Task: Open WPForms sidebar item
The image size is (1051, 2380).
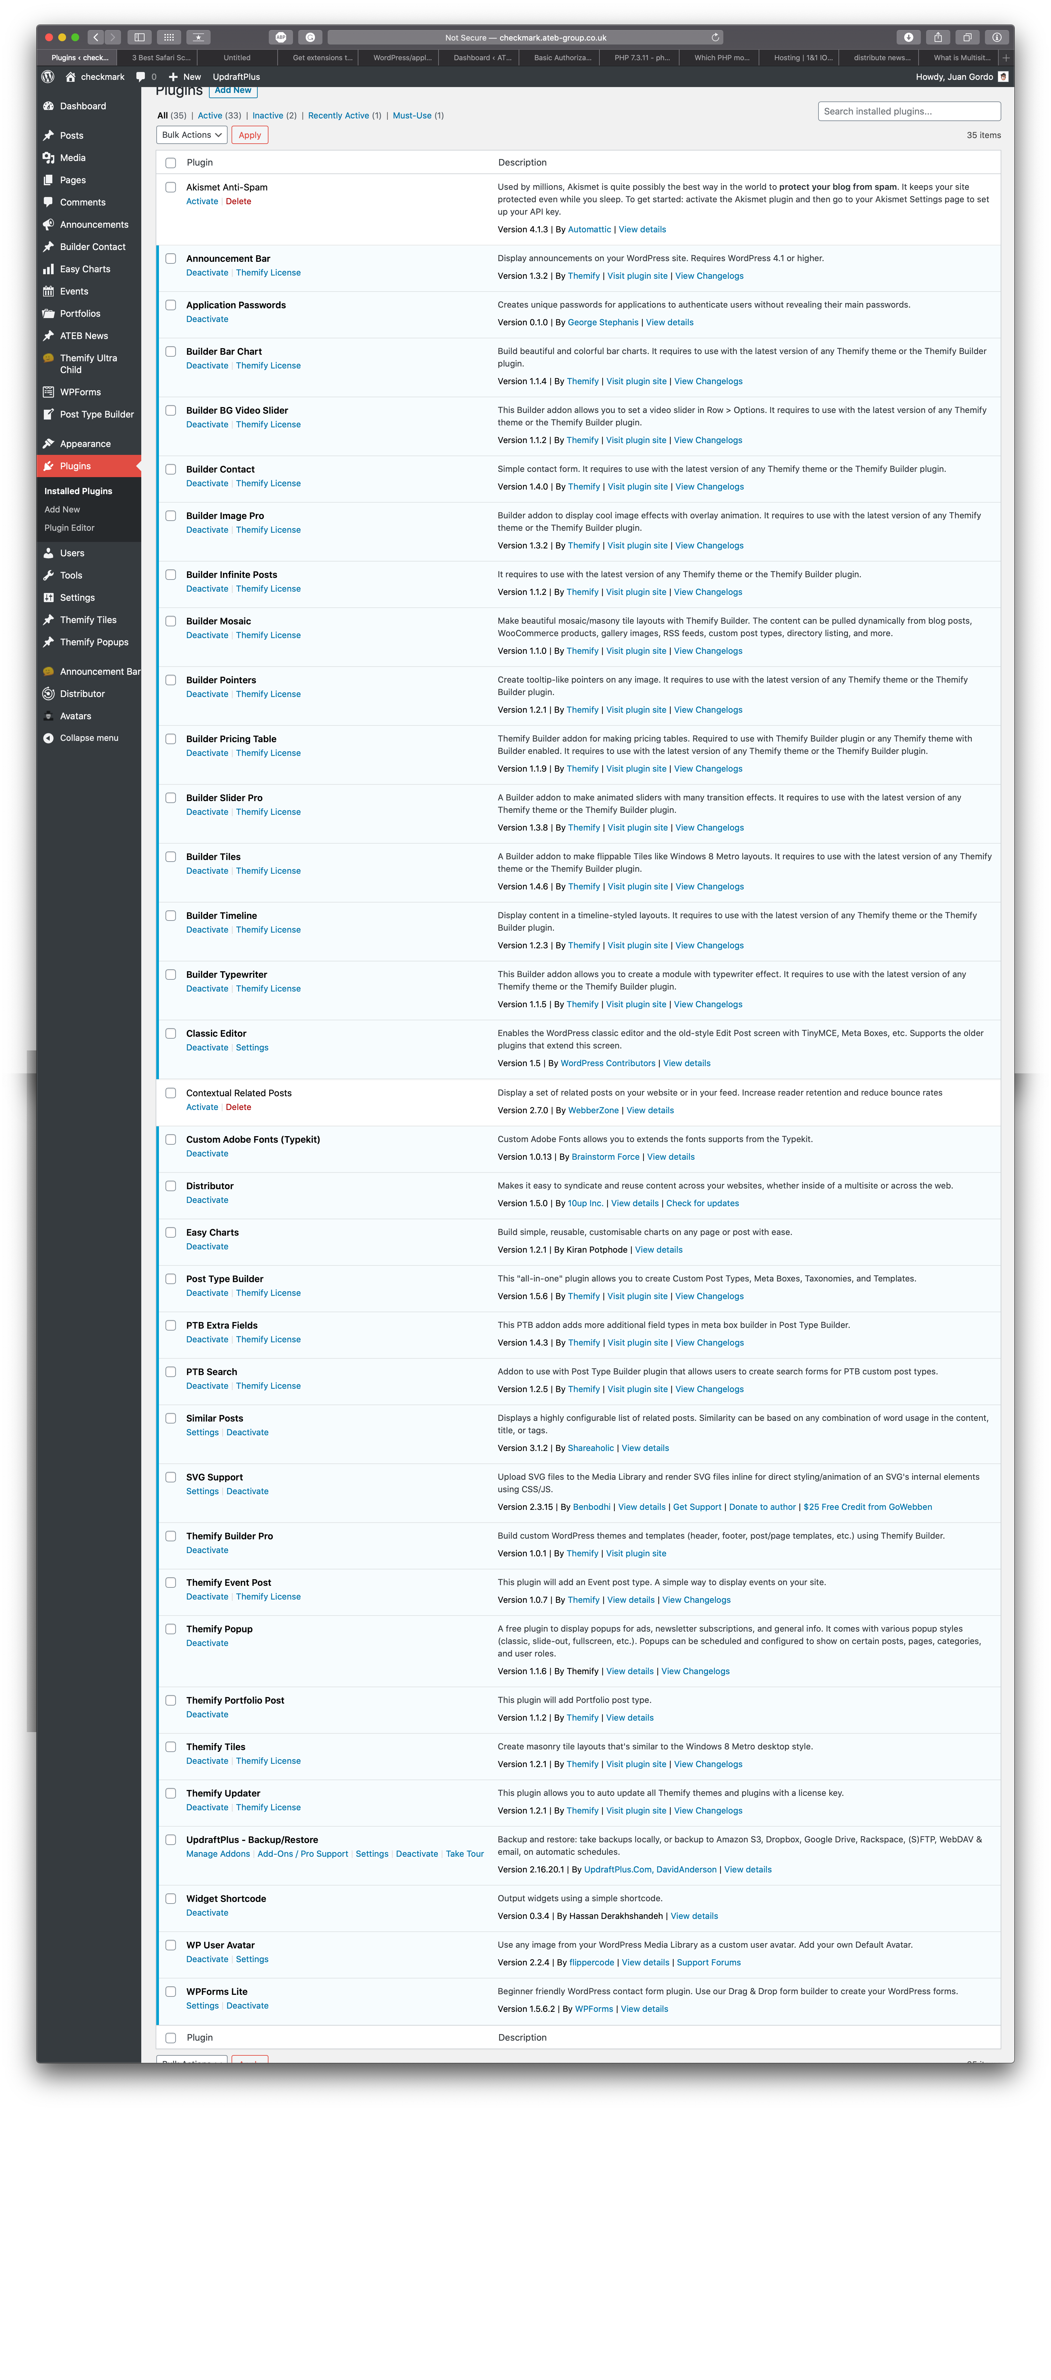Action: (x=80, y=392)
